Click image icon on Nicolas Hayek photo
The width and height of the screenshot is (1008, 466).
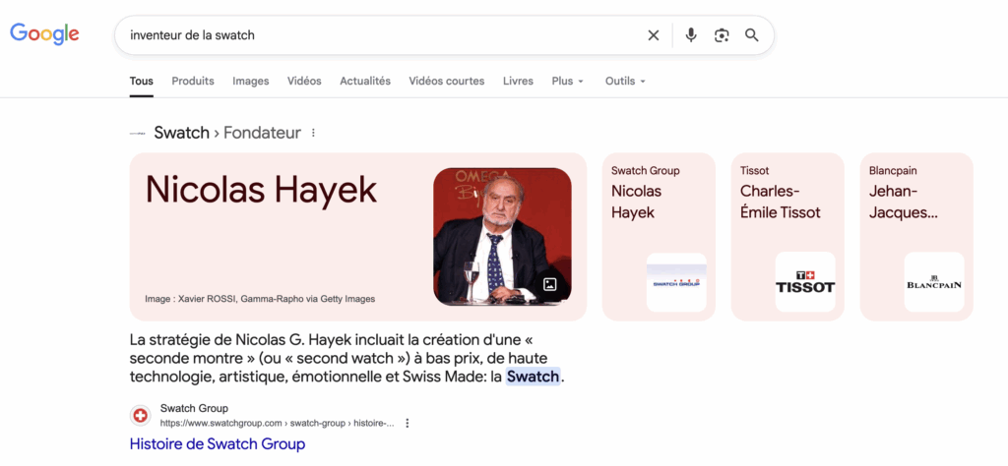(x=549, y=284)
